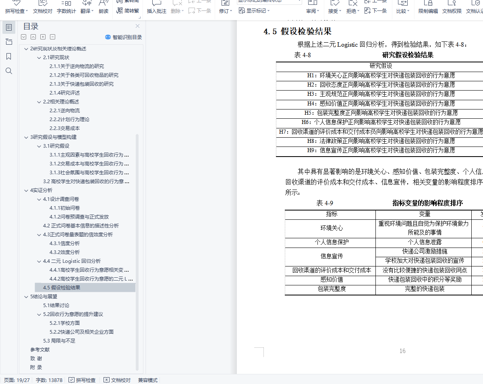The image size is (483, 384).
Task: Open the bookmark sidebar panel
Action: 9,56
